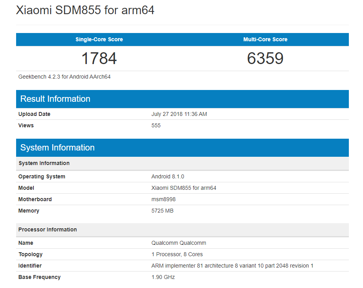Click the Result Information section header
363x288 pixels.
click(x=55, y=99)
